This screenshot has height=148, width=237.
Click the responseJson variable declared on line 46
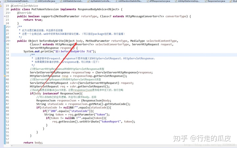click(x=66, y=100)
